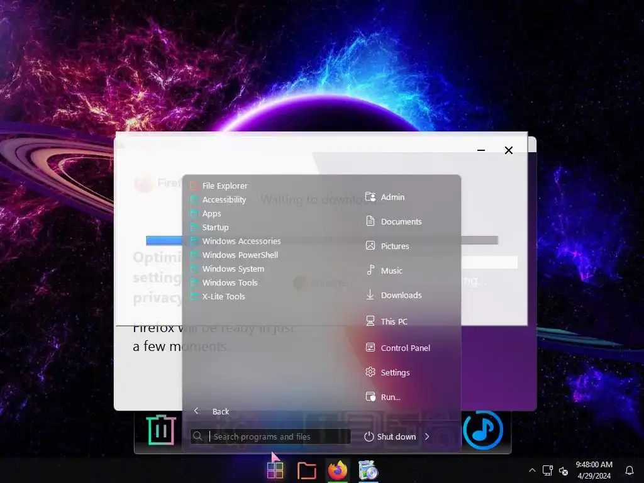Show hidden system tray icons

[532, 470]
